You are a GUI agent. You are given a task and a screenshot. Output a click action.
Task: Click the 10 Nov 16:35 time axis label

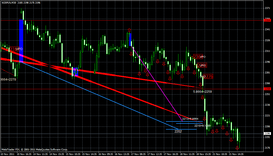click(x=24, y=154)
